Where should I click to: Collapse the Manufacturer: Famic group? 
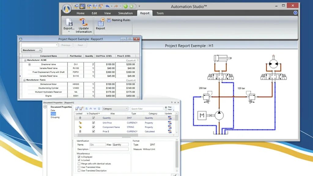[24, 80]
